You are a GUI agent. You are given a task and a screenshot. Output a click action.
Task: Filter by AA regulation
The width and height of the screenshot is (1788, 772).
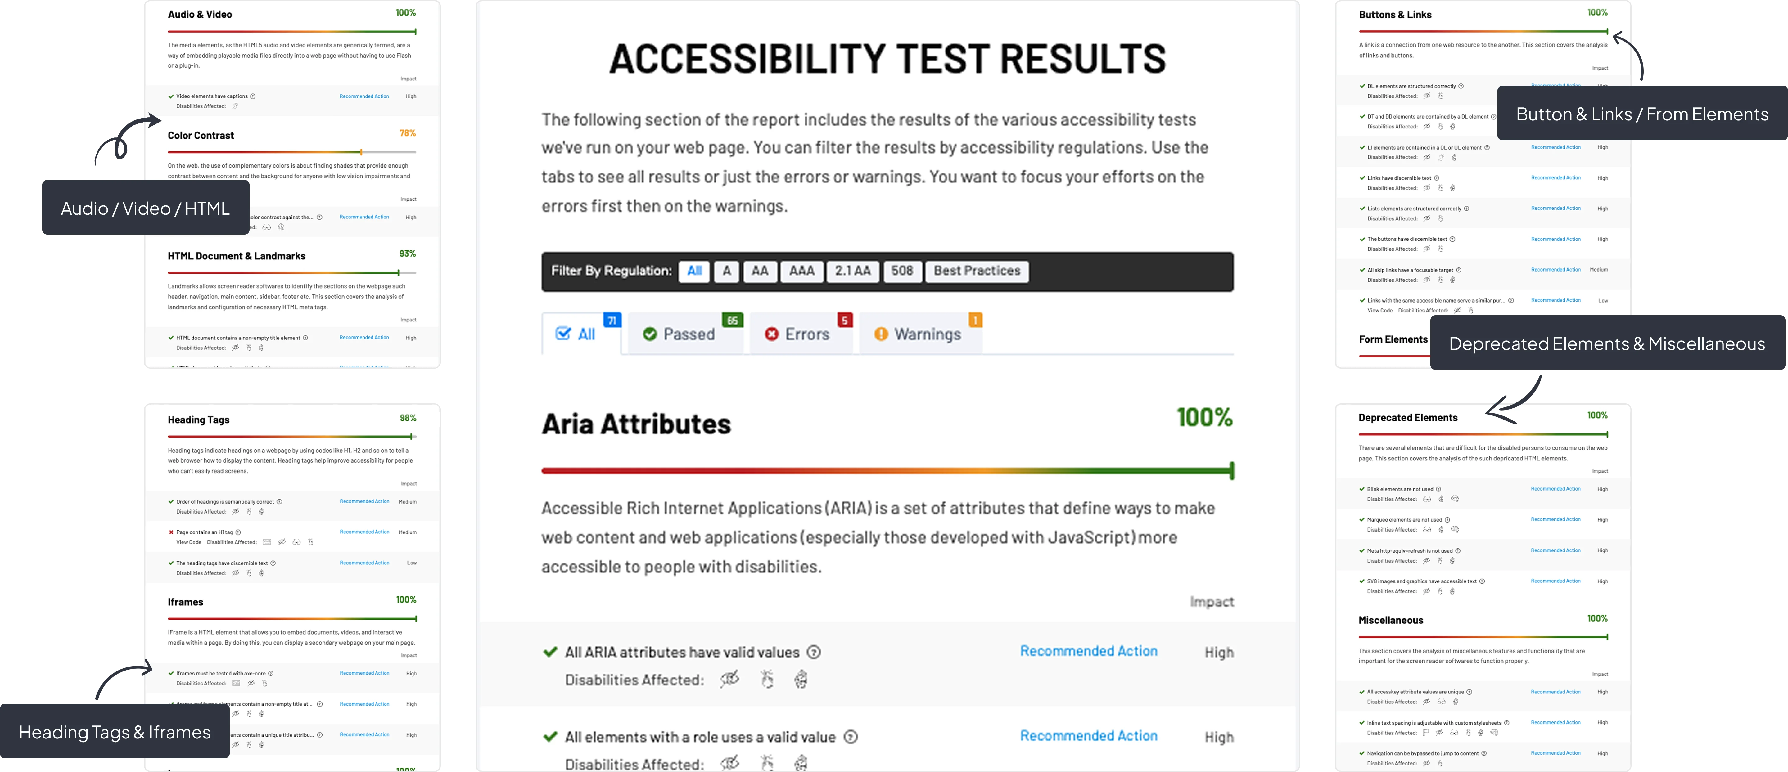click(759, 271)
